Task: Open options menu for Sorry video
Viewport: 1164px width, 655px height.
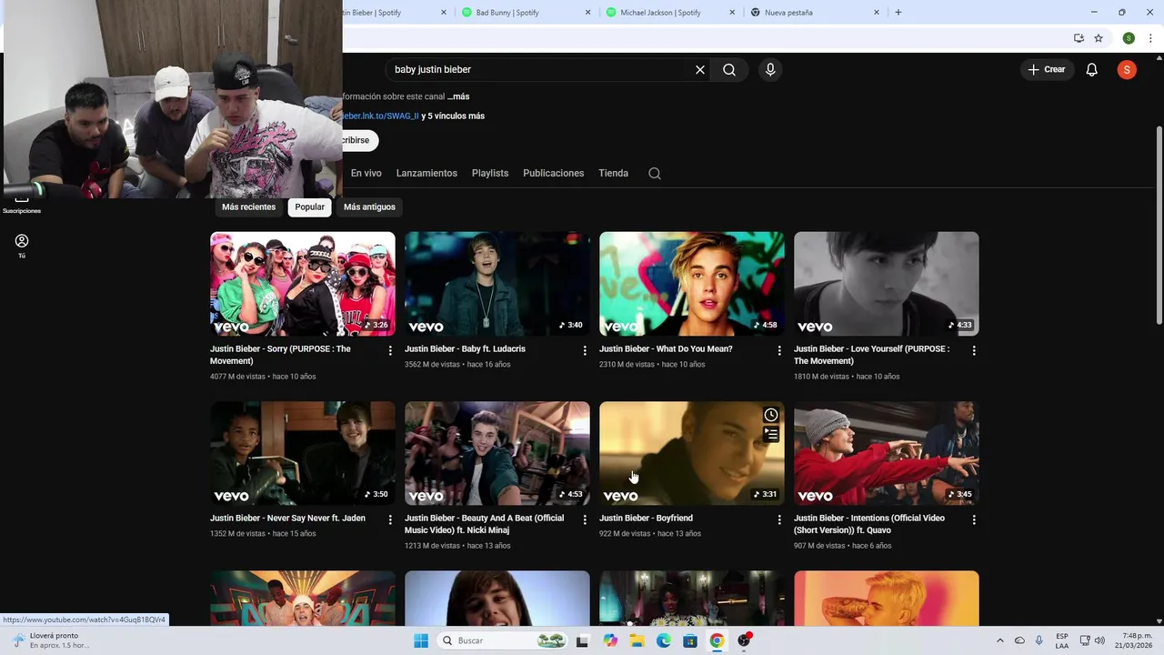Action: point(390,350)
